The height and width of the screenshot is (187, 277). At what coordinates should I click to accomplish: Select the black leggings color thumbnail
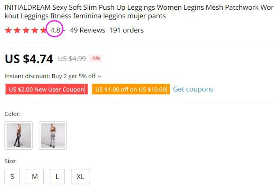(x=19, y=135)
